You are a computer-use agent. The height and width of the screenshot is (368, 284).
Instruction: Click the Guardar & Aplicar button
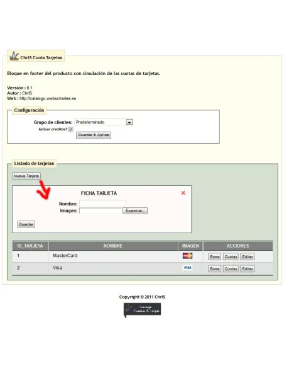[x=94, y=135]
